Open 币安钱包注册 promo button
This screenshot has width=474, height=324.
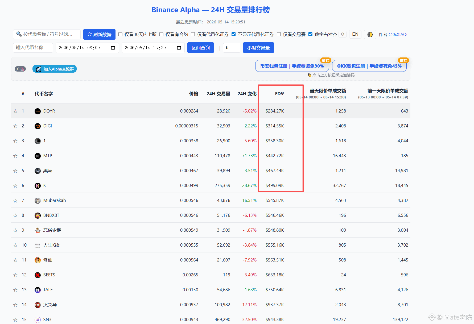click(292, 66)
